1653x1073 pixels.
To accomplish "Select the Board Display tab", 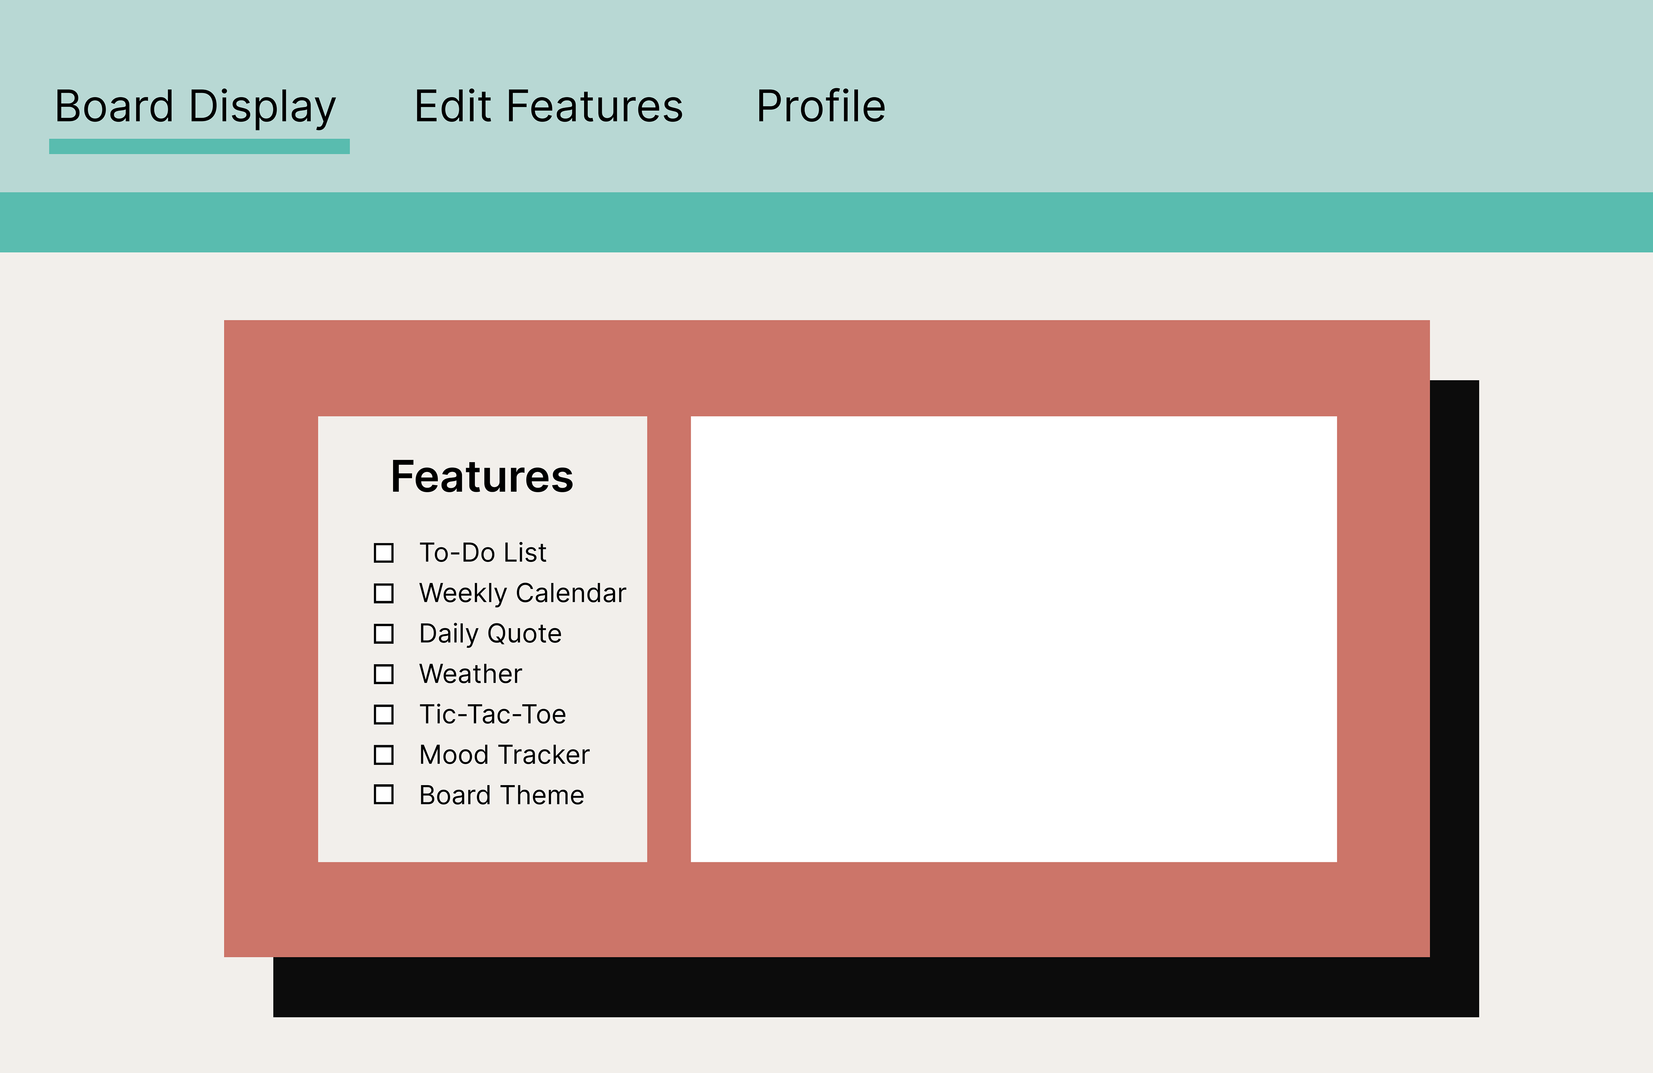I will click(195, 106).
